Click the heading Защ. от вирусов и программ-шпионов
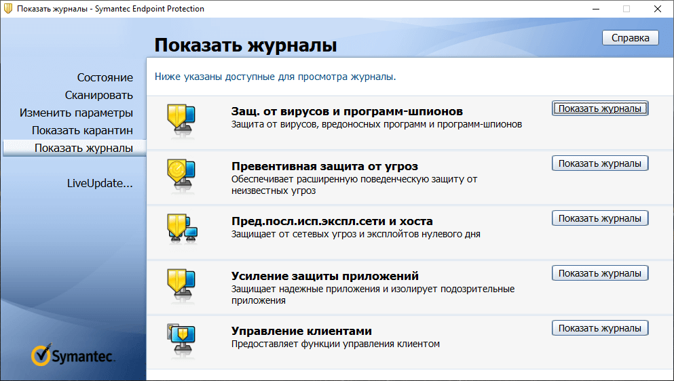This screenshot has height=381, width=674. pos(347,111)
